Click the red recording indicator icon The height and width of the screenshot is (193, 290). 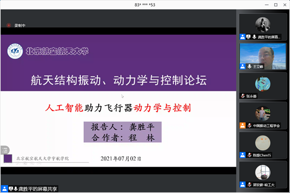(x=9, y=25)
